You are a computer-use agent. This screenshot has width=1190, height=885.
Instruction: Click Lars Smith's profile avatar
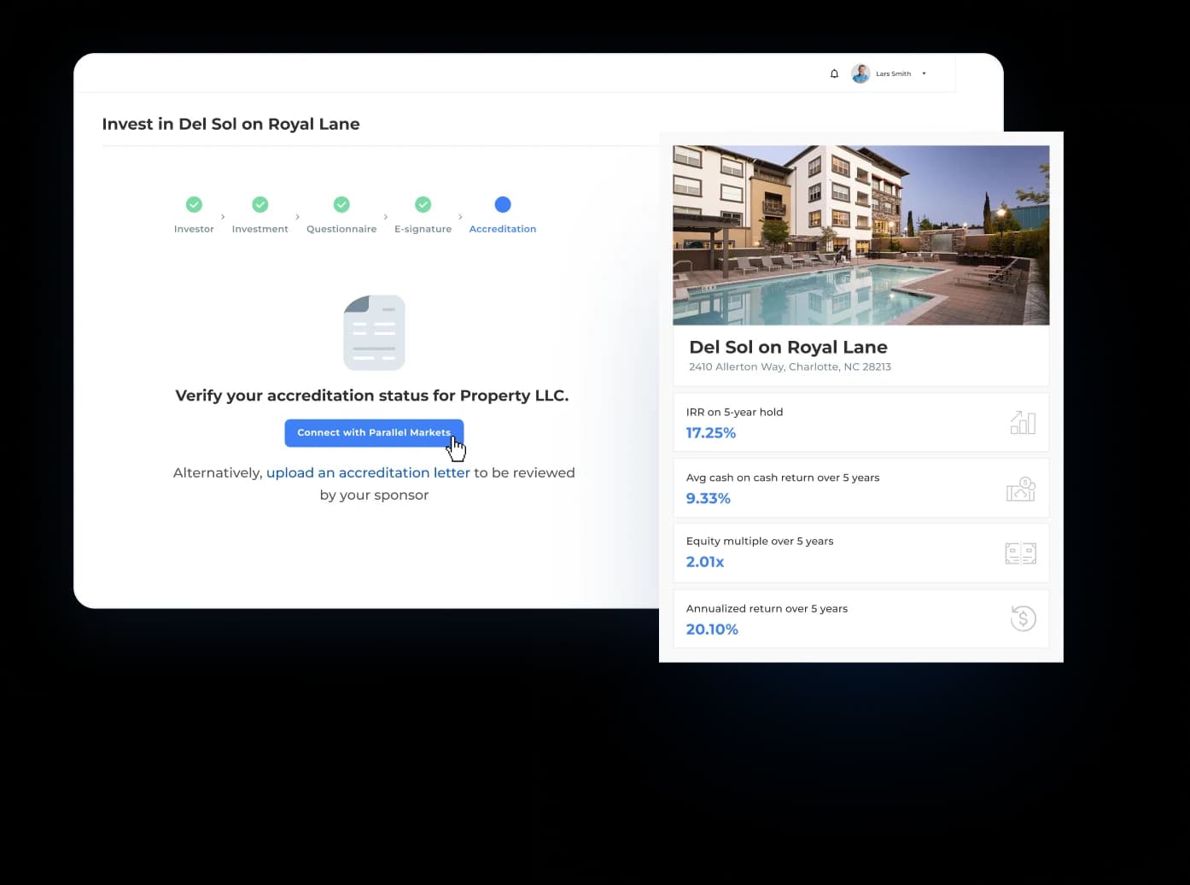coord(860,73)
